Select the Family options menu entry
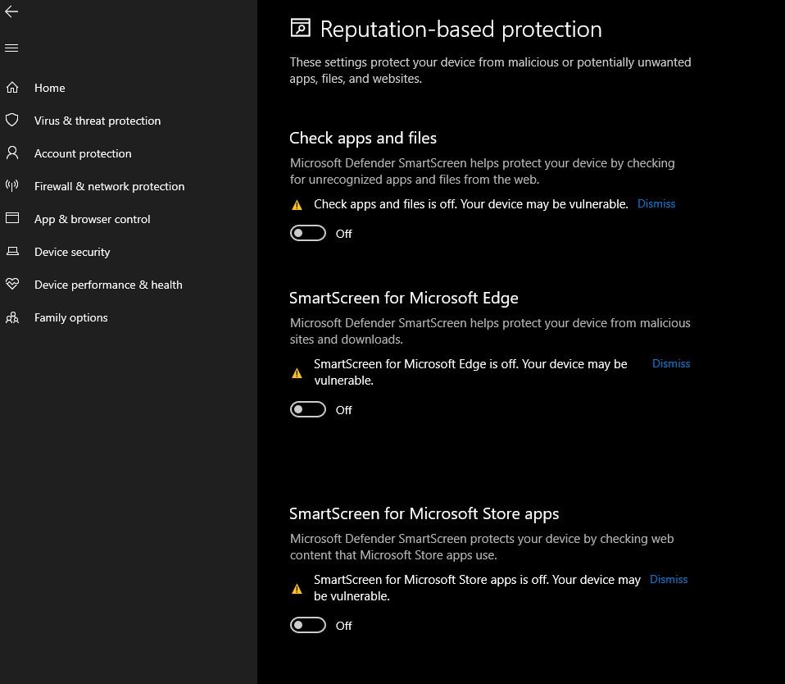This screenshot has width=785, height=684. [71, 317]
